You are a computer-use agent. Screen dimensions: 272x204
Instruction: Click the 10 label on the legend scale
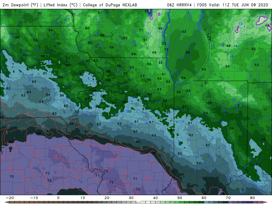[83, 198]
